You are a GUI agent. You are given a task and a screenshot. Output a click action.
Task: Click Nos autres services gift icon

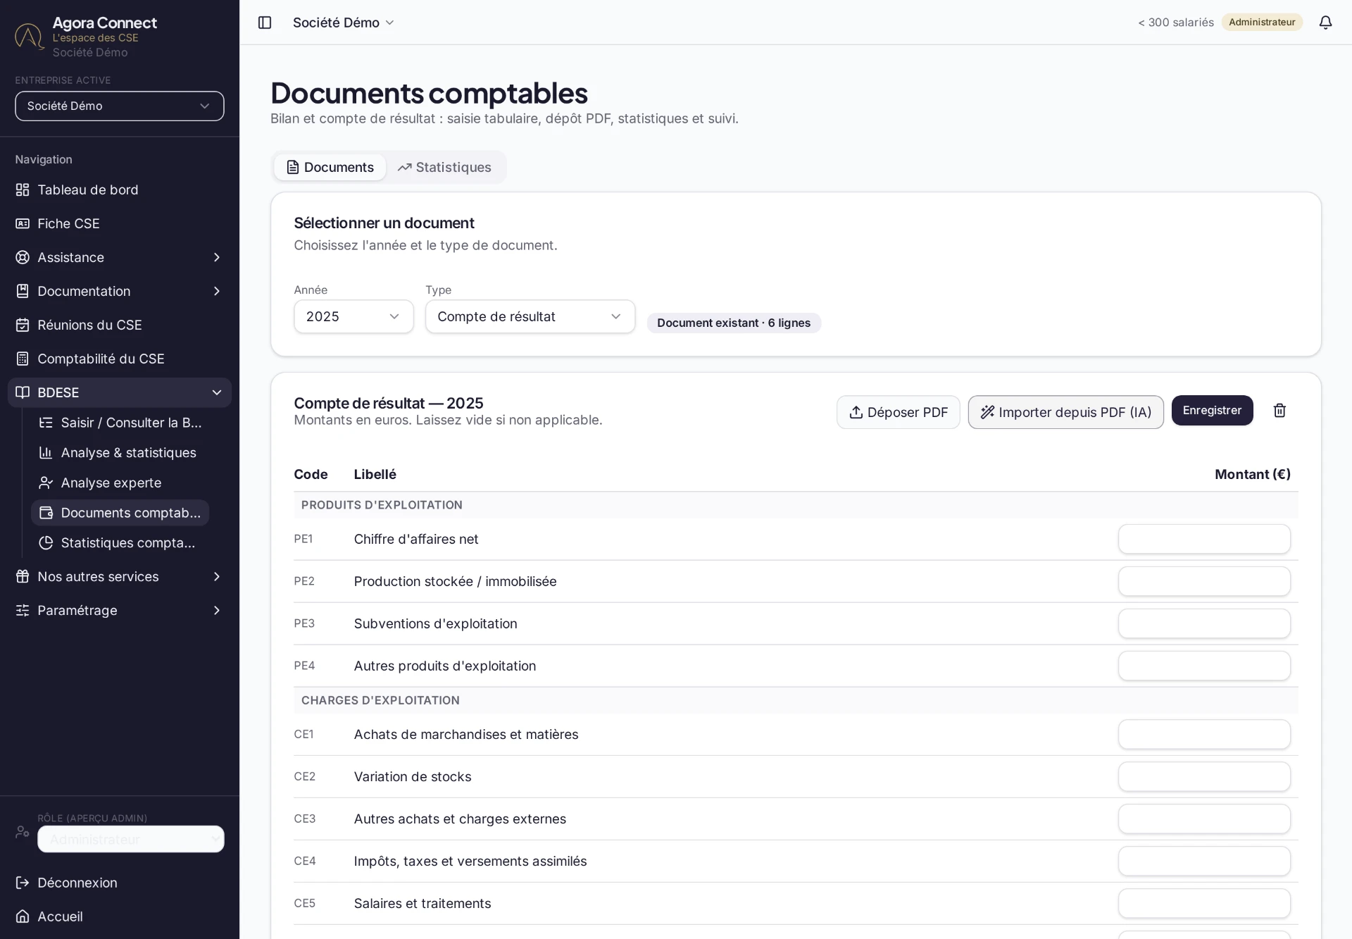point(23,577)
